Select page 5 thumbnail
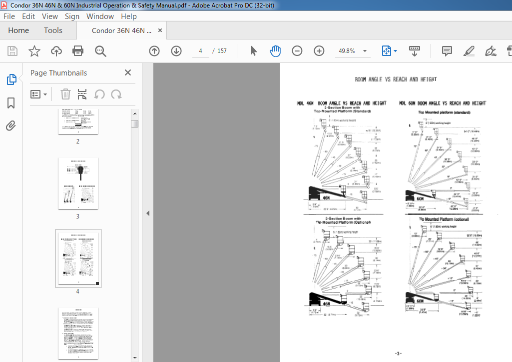Image resolution: width=512 pixels, height=362 pixels. click(78, 333)
